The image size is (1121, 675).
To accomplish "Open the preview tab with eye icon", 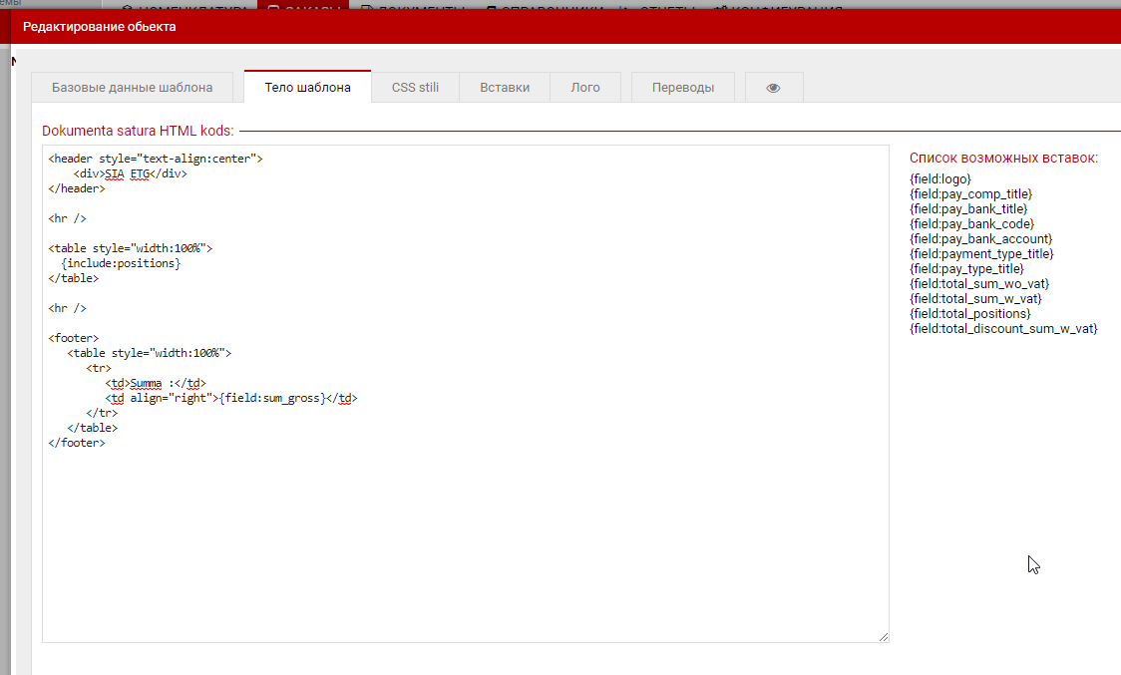I will coord(773,88).
